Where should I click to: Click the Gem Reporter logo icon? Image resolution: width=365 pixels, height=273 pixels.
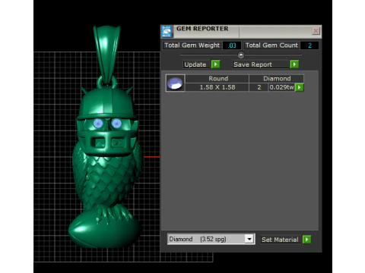pos(167,31)
